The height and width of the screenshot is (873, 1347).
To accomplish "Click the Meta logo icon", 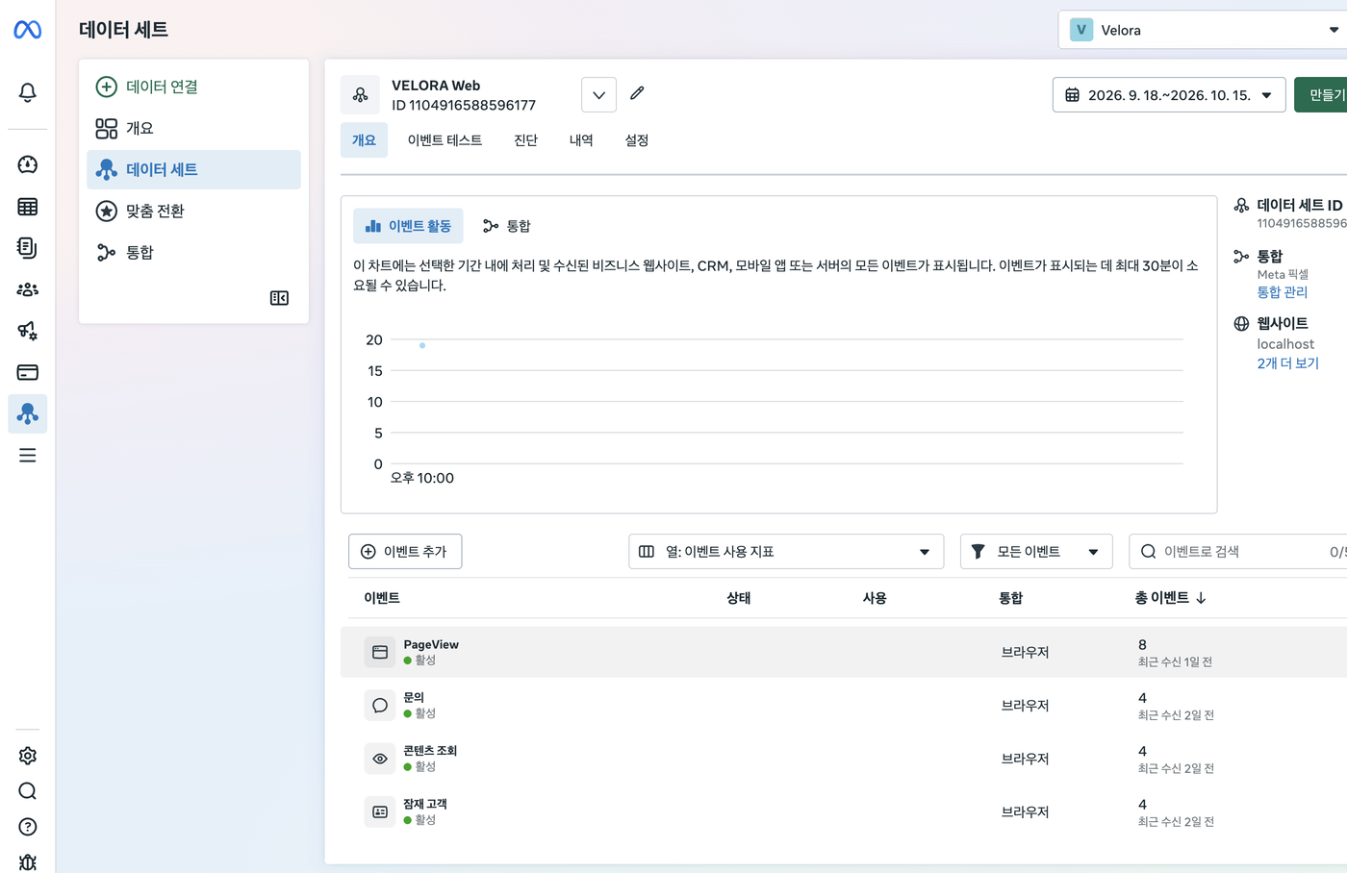I will tap(27, 30).
